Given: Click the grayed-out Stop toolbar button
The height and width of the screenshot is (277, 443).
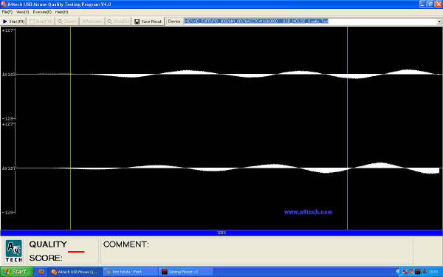Looking at the screenshot, I should pos(41,21).
